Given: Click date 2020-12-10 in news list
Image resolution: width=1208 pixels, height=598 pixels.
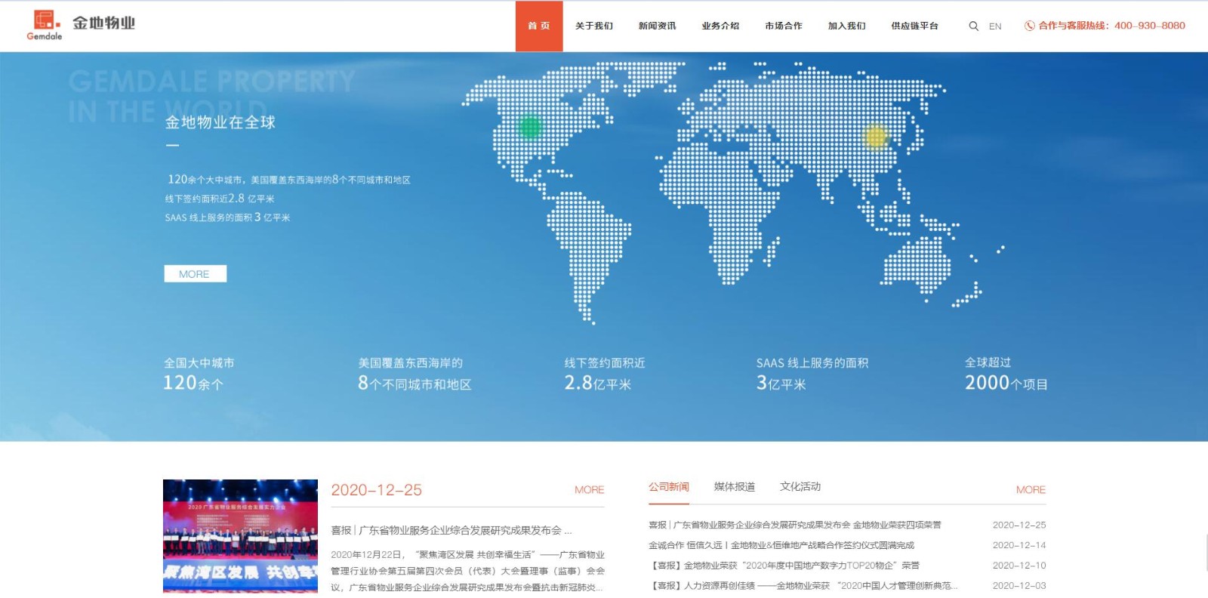Looking at the screenshot, I should [x=1019, y=566].
